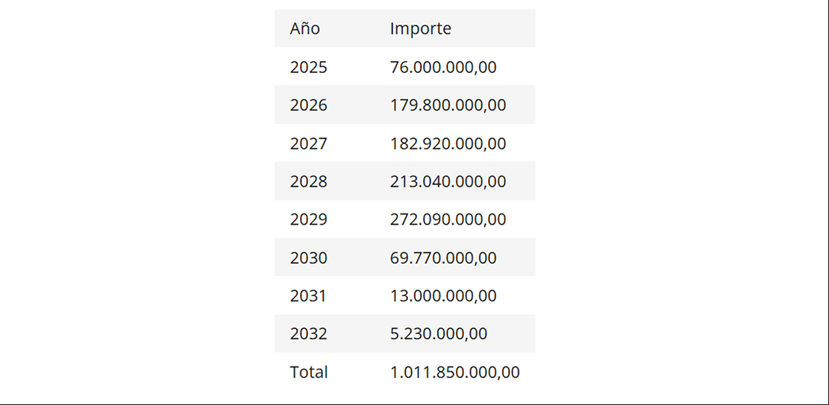Click the Año column header
This screenshot has height=405, width=829.
coord(305,29)
